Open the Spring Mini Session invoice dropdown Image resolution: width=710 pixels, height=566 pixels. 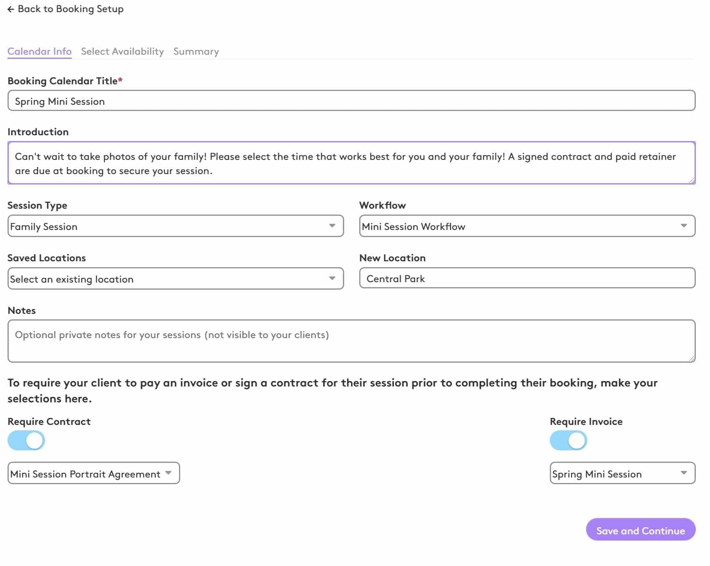click(x=622, y=473)
